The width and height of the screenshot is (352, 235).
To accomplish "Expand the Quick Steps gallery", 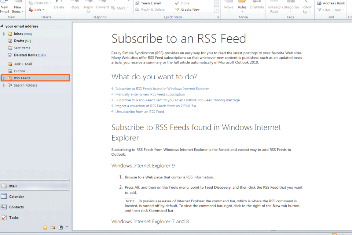I will coord(216,10).
